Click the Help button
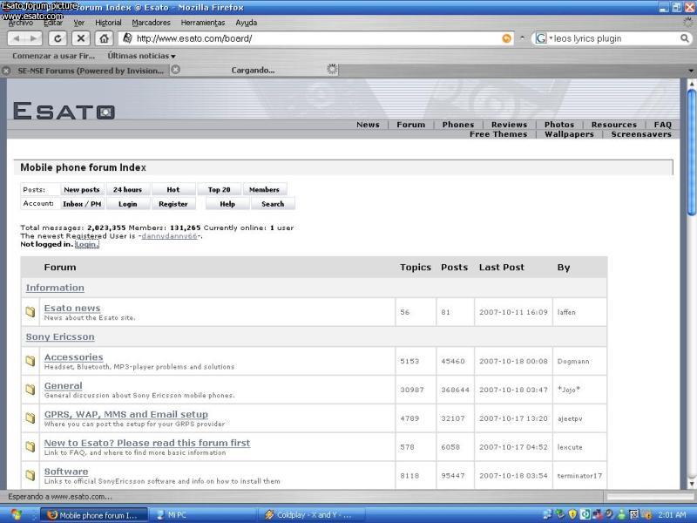The height and width of the screenshot is (523, 697). point(227,204)
